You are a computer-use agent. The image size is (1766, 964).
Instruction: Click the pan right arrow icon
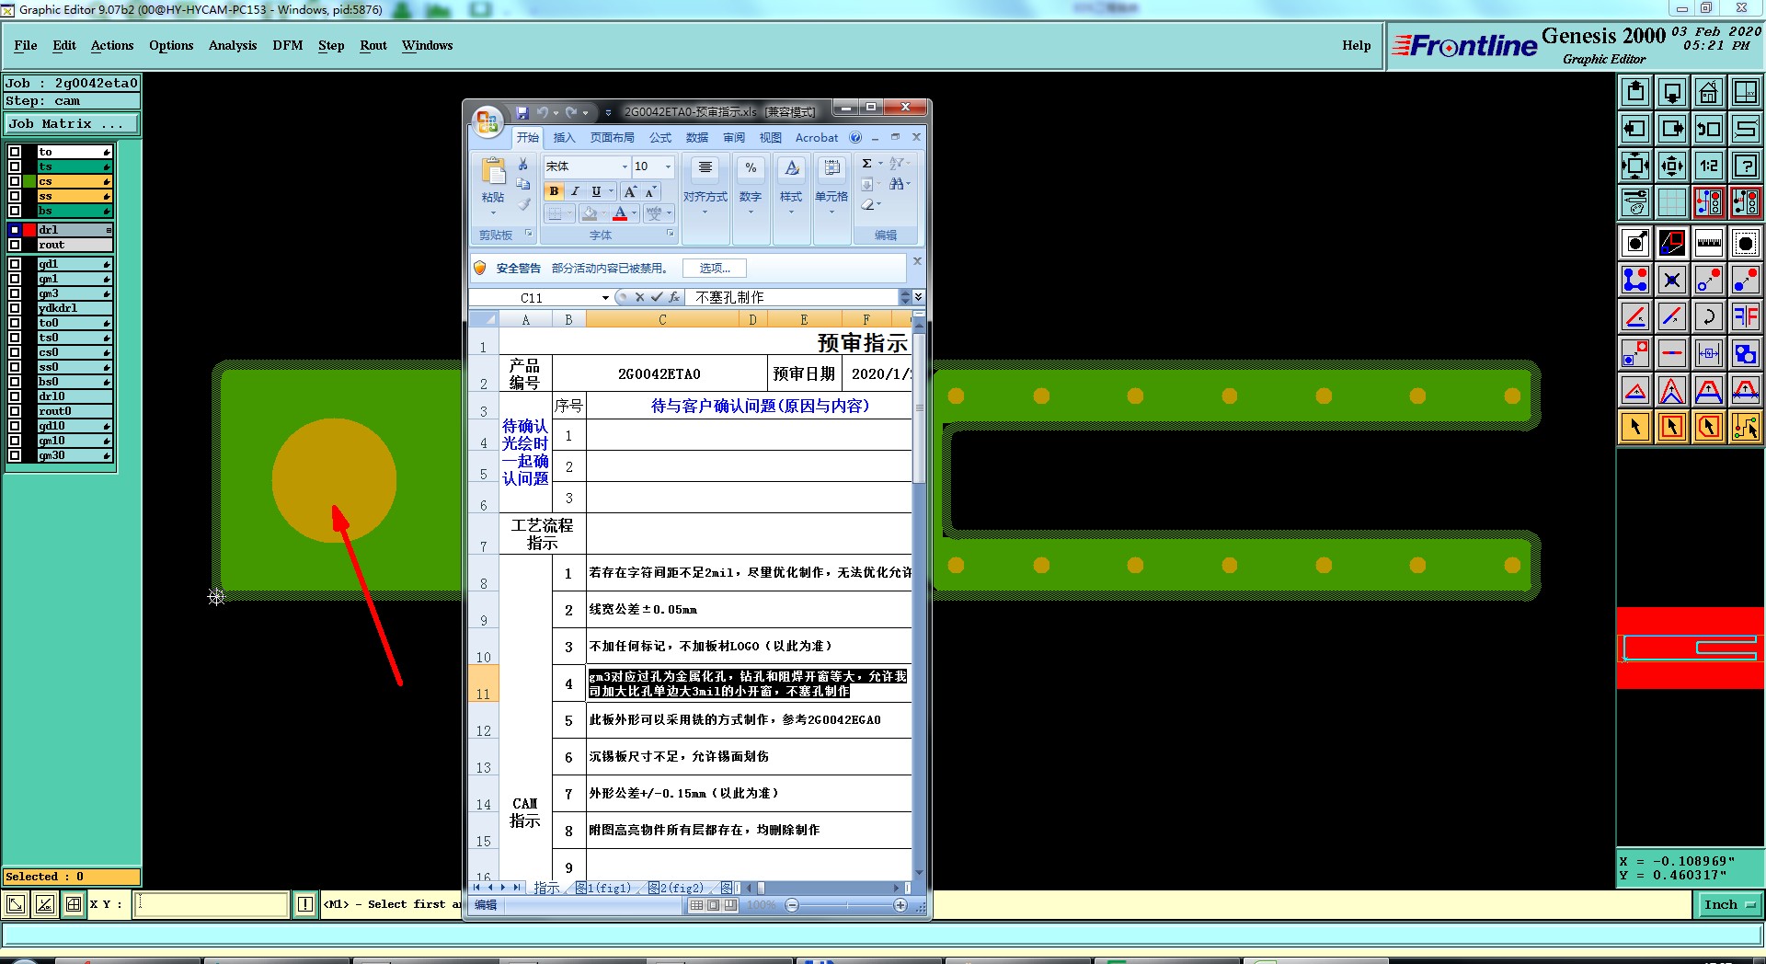click(1671, 129)
